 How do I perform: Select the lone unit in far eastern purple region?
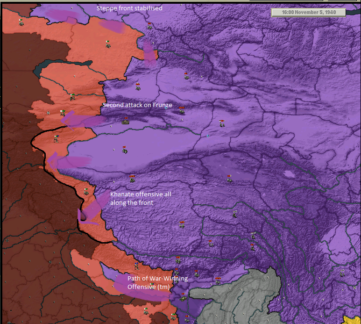point(342,273)
